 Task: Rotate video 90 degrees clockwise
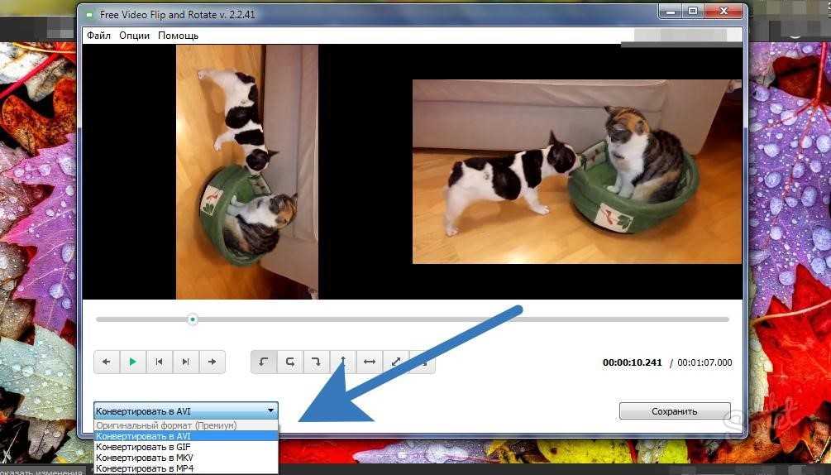point(317,362)
